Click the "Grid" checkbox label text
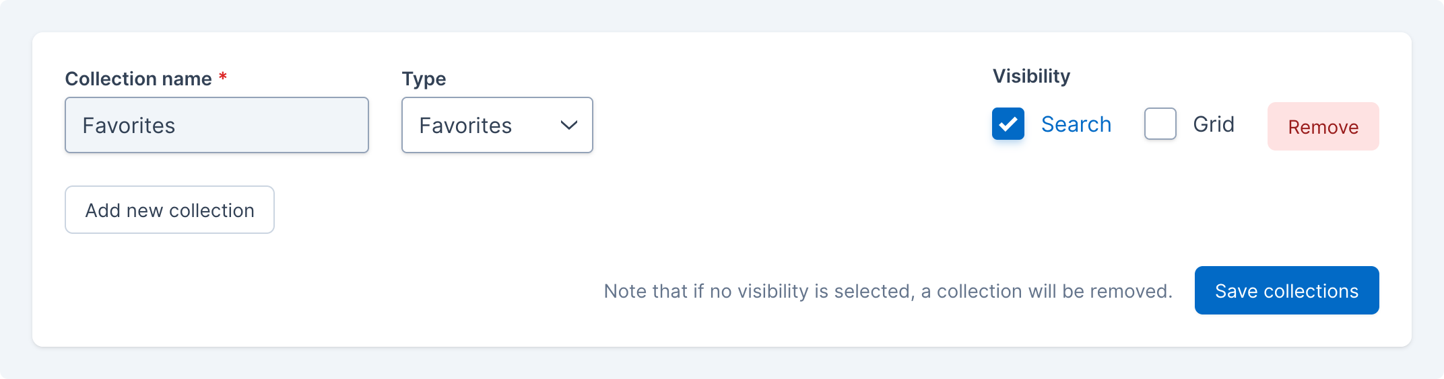This screenshot has width=1444, height=379. pyautogui.click(x=1213, y=124)
